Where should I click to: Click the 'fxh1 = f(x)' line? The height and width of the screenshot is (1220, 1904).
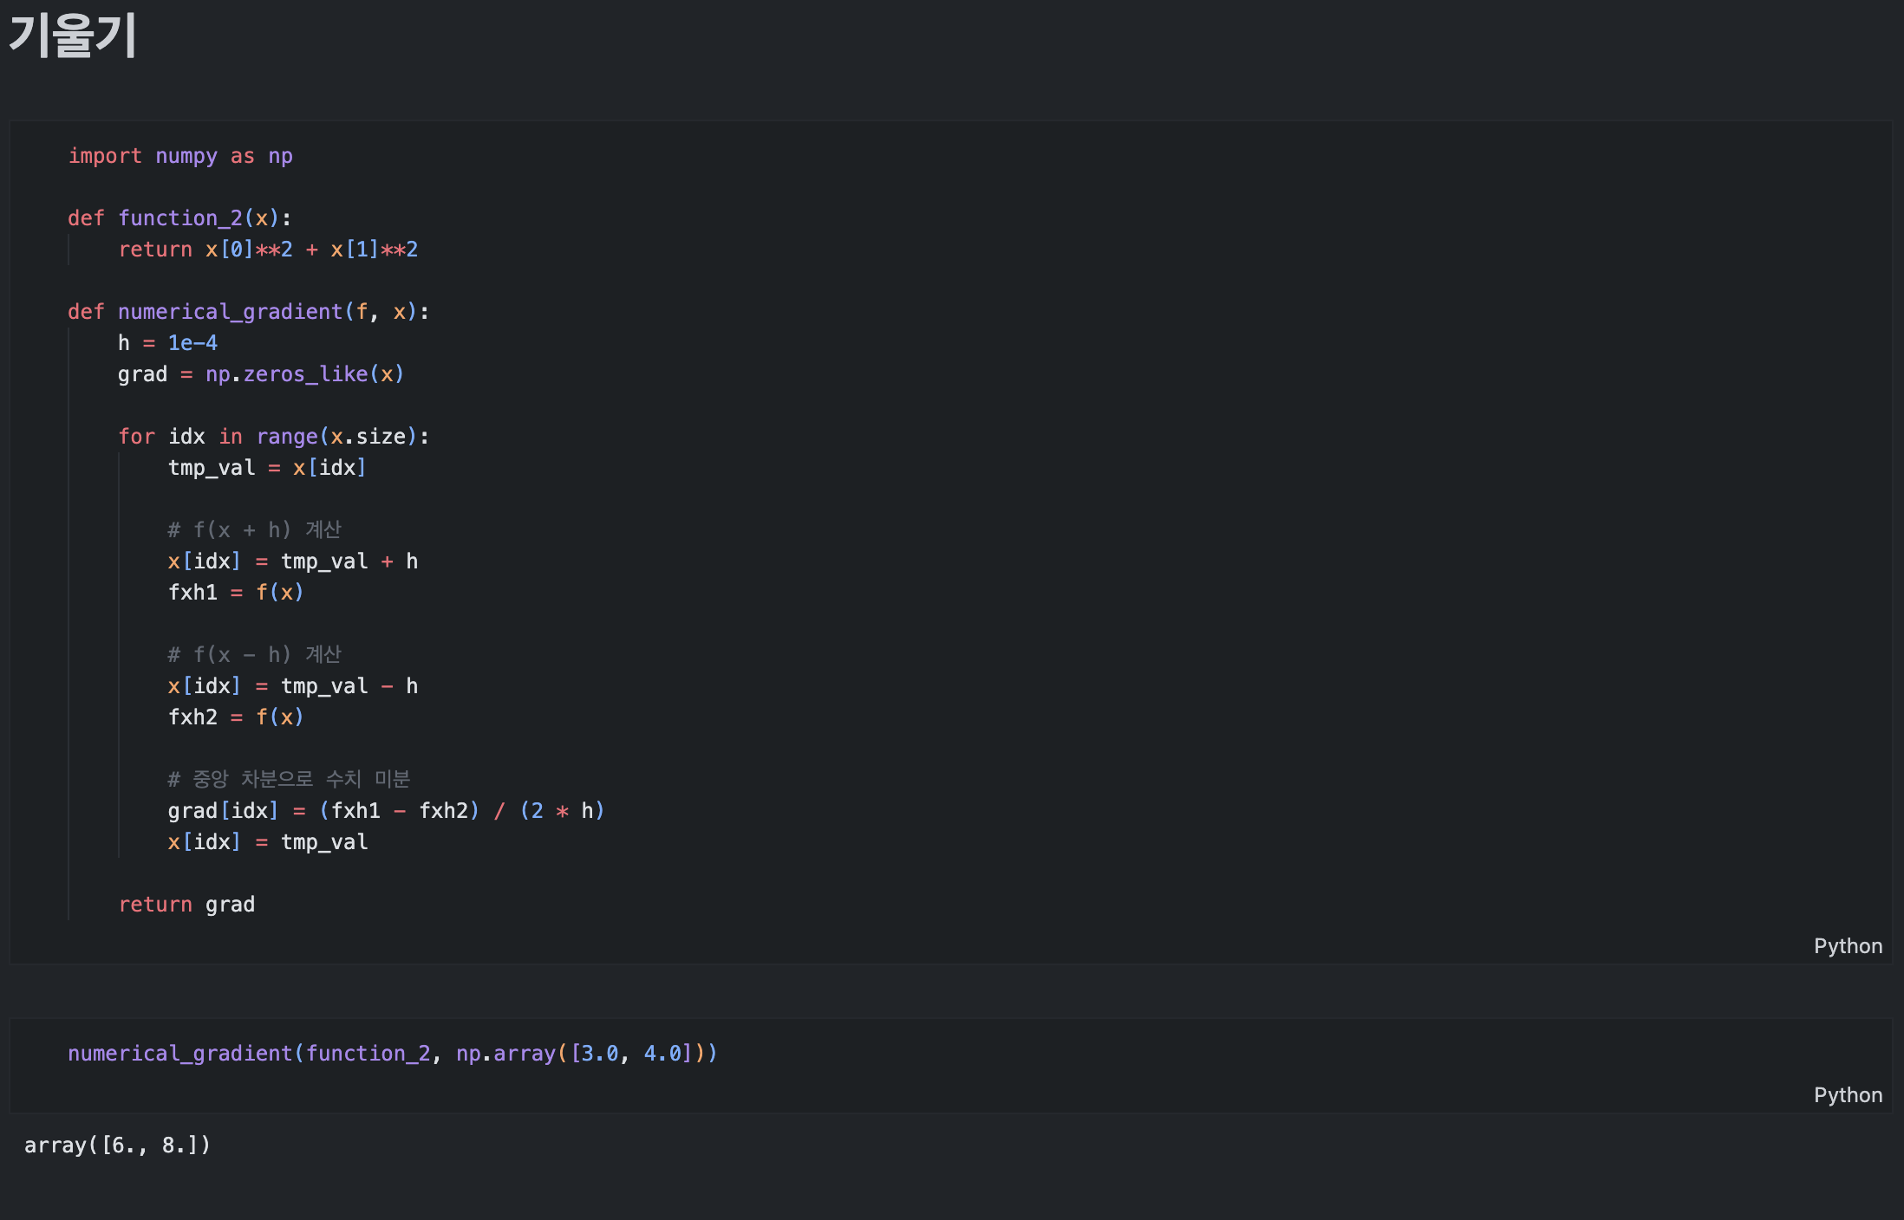(236, 593)
